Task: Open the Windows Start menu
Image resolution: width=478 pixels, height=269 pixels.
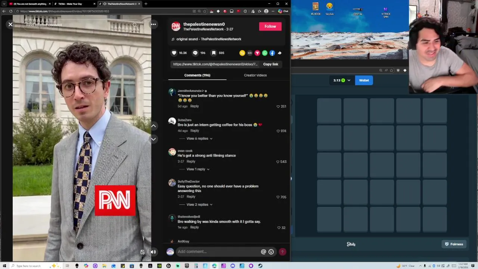Action: click(x=4, y=266)
